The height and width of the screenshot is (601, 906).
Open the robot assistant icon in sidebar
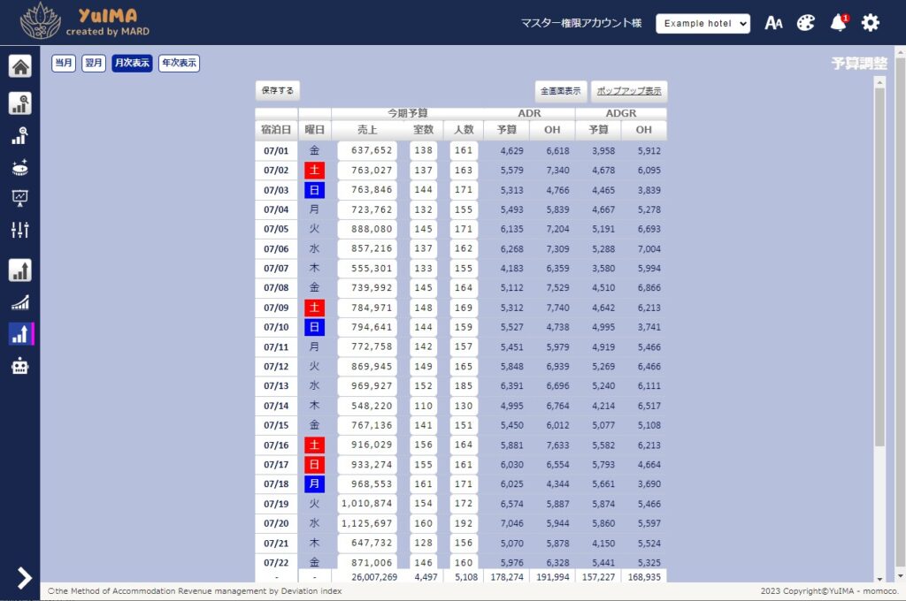click(x=20, y=367)
